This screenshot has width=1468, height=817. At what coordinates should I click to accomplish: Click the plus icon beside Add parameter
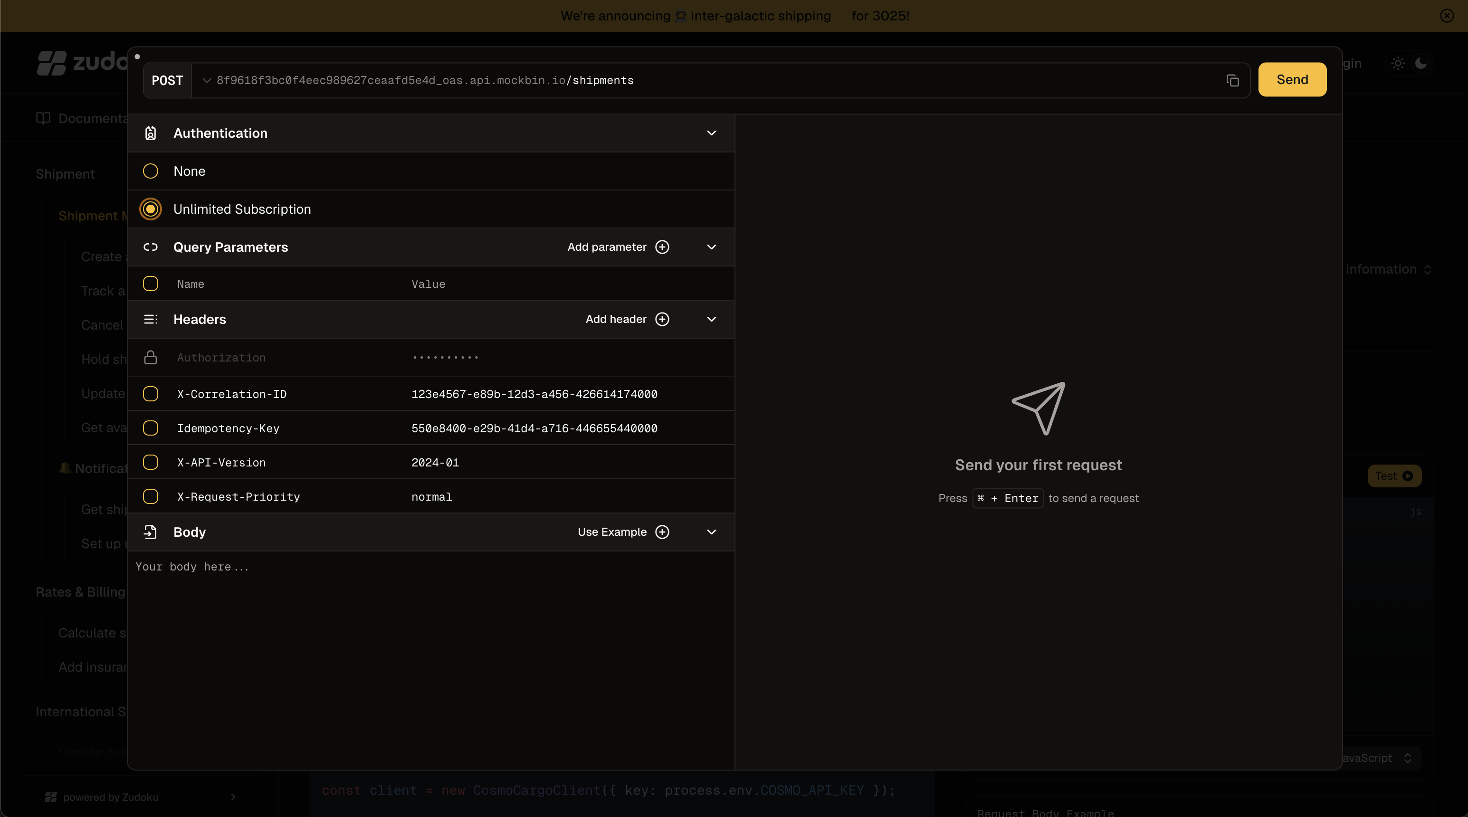(662, 247)
